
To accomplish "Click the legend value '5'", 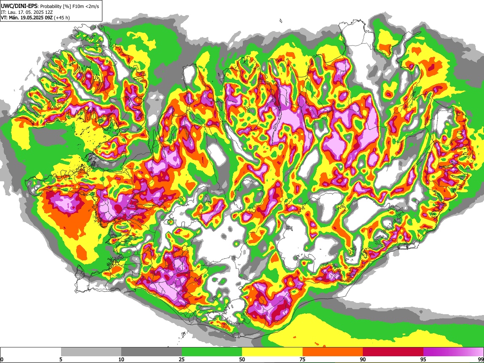I will click(x=61, y=360).
